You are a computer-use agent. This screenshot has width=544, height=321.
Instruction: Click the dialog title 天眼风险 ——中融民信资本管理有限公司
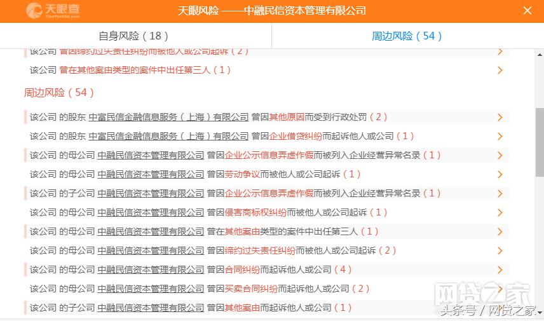271,11
